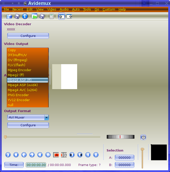Seek to next black frame
The image size is (170, 172).
pyautogui.click(x=80, y=155)
